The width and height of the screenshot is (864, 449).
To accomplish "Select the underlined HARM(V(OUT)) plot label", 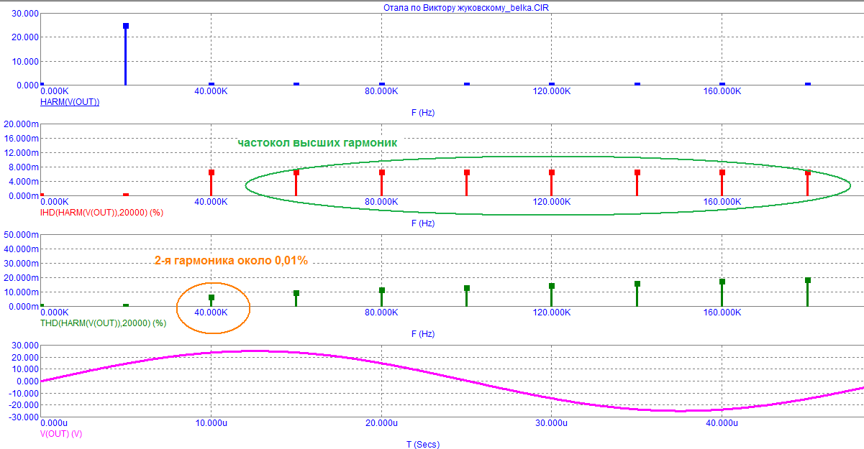I will pyautogui.click(x=71, y=102).
